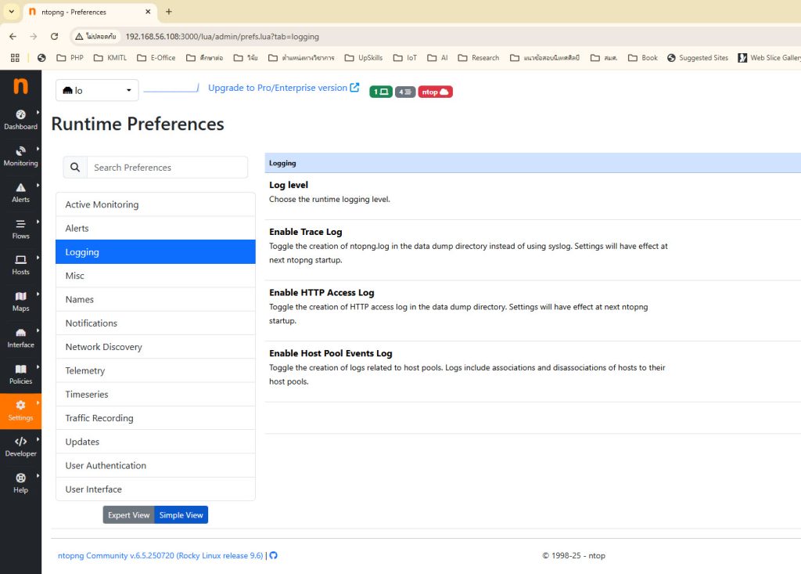Open the Settings sidebar menu
Viewport: 801px width, 574px height.
click(x=20, y=411)
